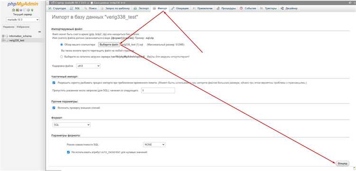Click the log out icon beside Home
Screen dimensions: 356x171
tap(17, 10)
